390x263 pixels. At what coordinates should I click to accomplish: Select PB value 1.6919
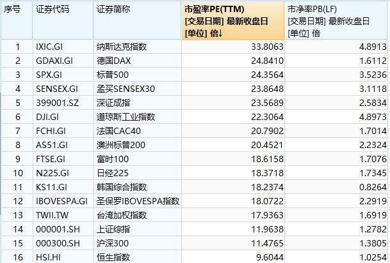(x=336, y=215)
